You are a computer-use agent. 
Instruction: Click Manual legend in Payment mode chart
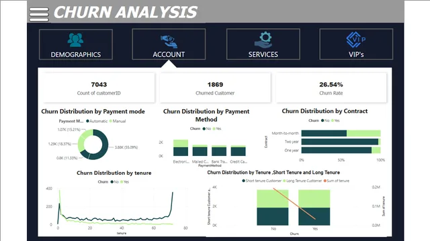click(118, 121)
